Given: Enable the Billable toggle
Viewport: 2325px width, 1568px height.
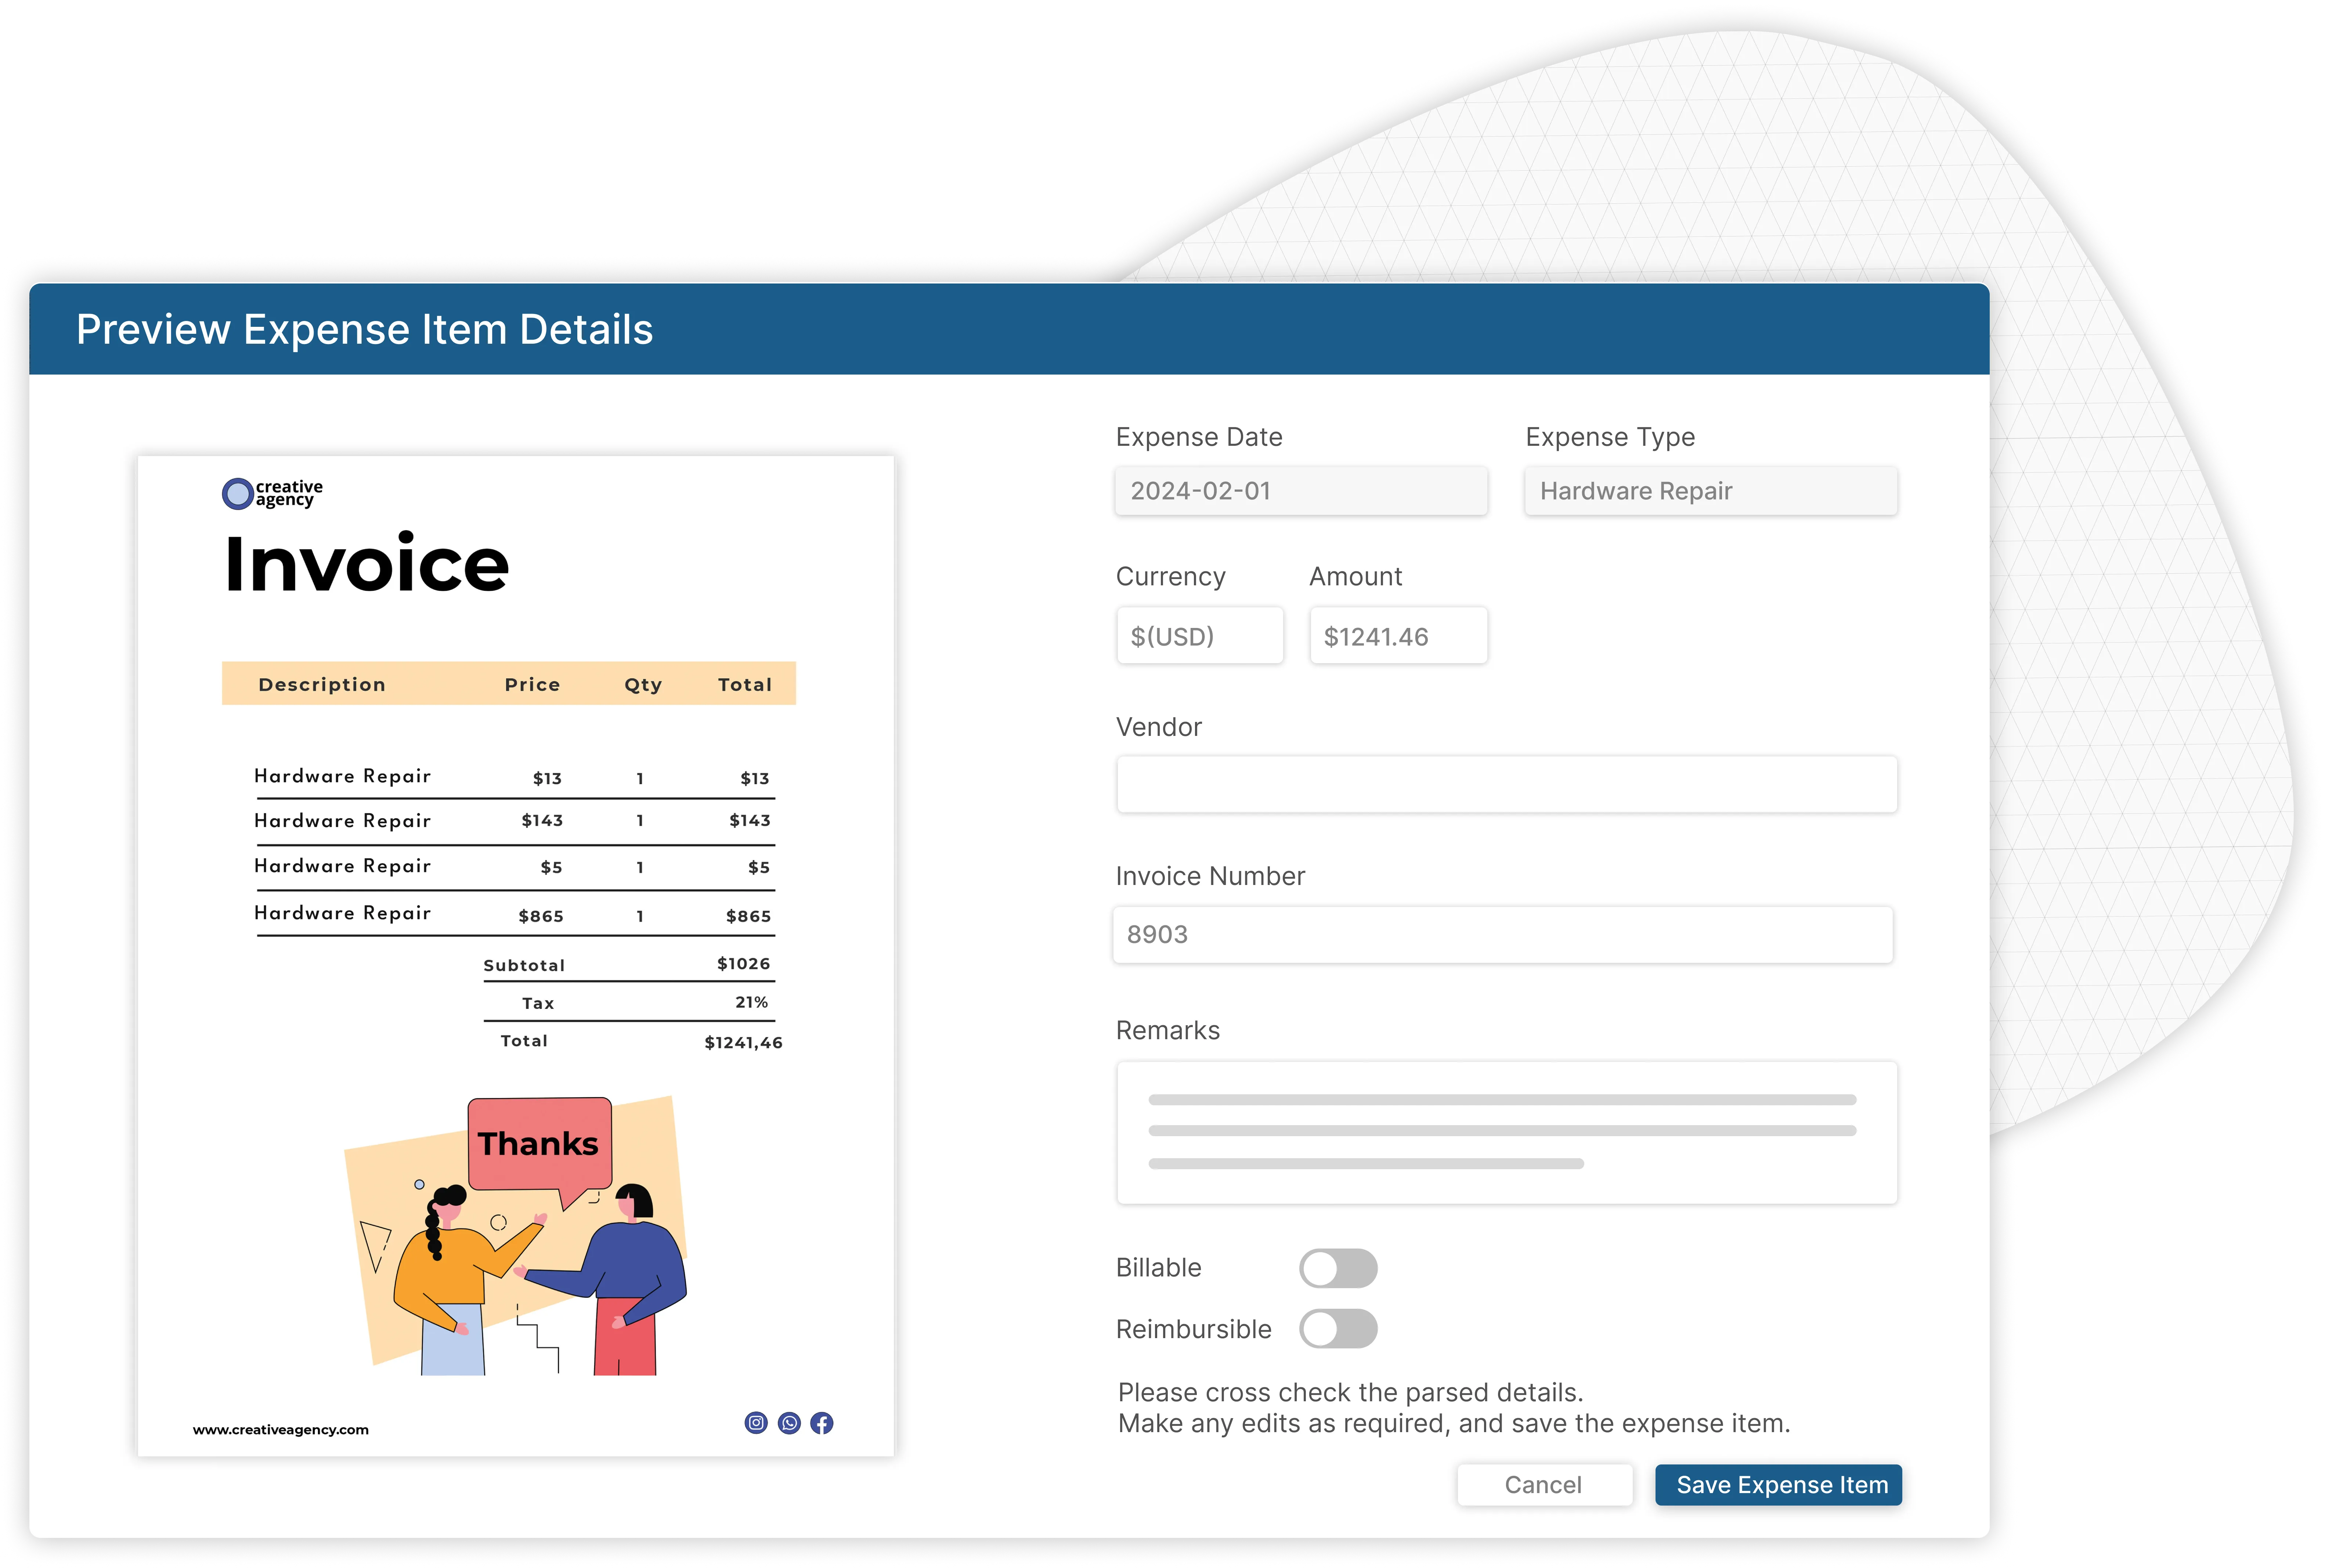Looking at the screenshot, I should tap(1338, 1268).
